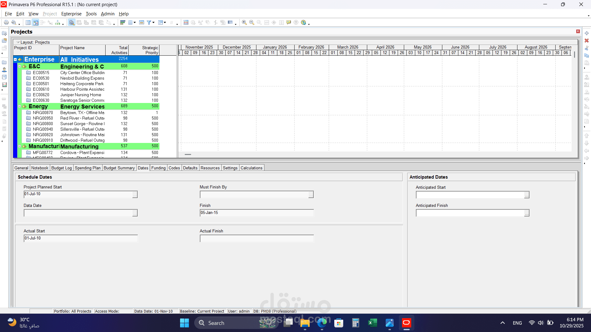Click the blue plus Add icon on right

[587, 33]
